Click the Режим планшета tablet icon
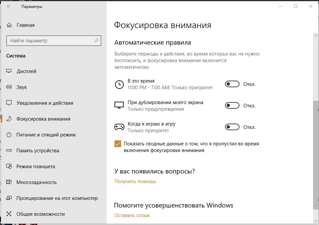The image size is (319, 225). point(9,167)
